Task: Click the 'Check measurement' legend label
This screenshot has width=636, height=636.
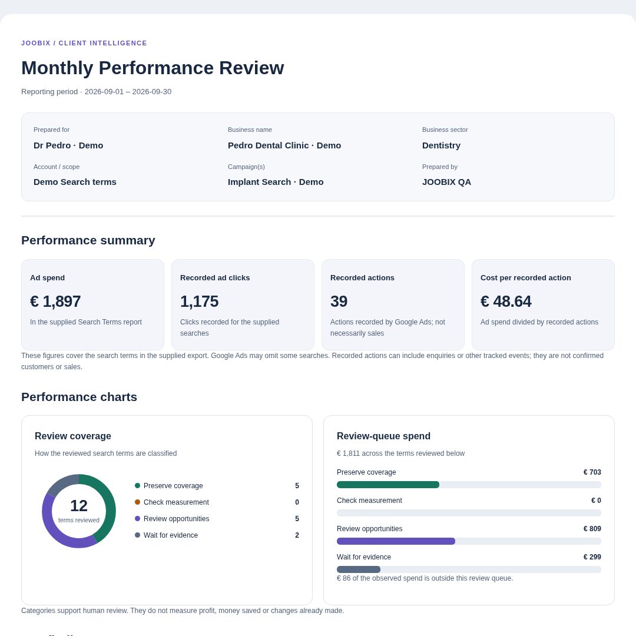Action: pos(177,502)
